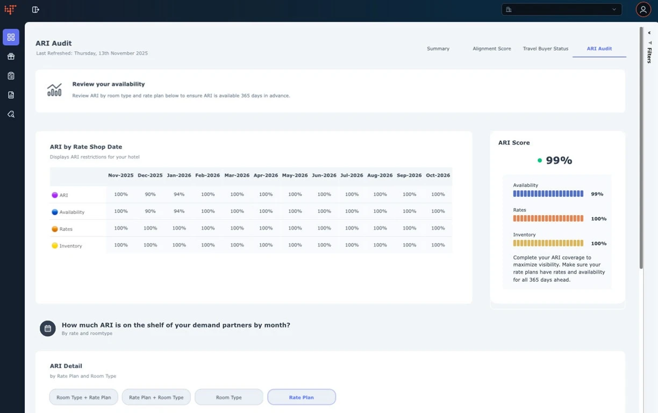Click ARI 90% value for Dec-2025
The height and width of the screenshot is (413, 658).
click(150, 195)
